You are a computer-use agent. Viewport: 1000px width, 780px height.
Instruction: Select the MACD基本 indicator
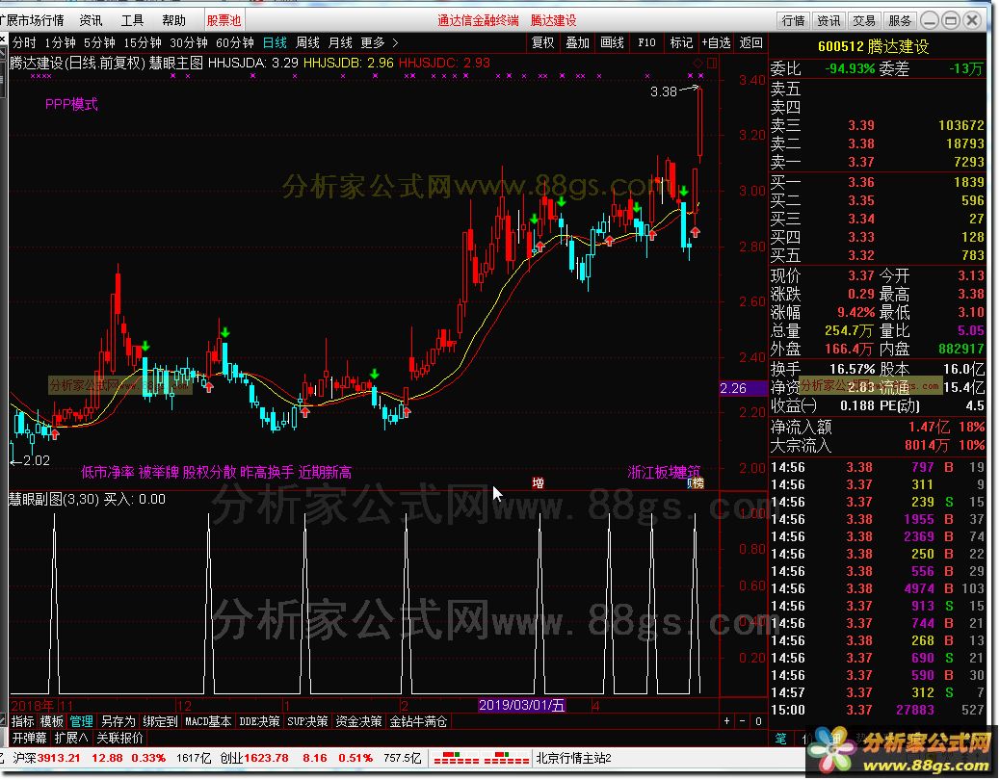click(x=208, y=721)
